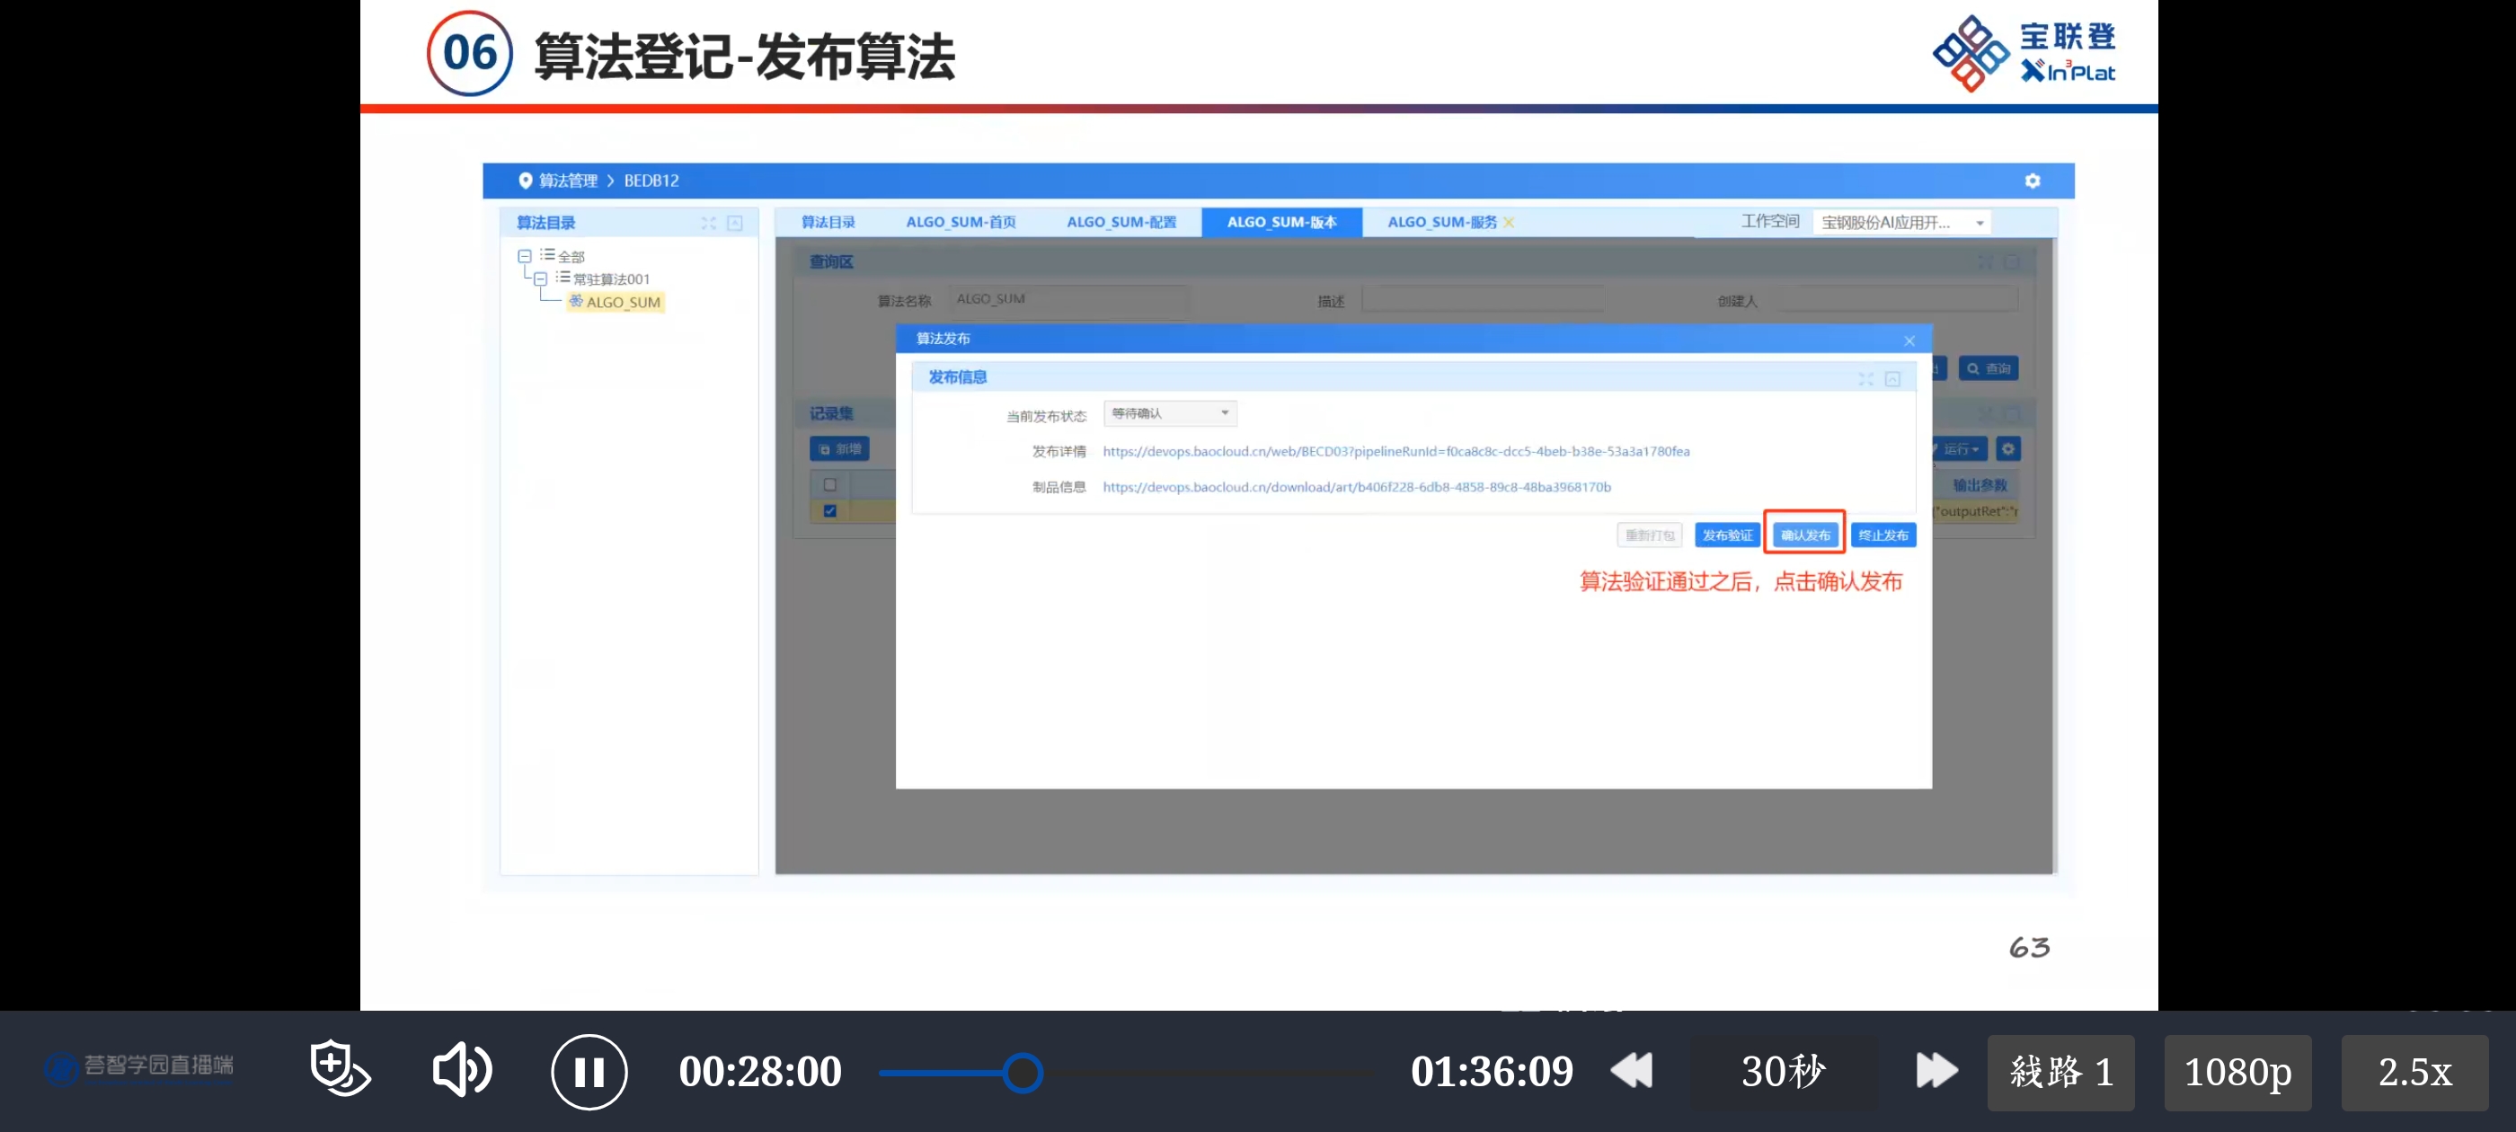Click collapse icon in 发布信息 panel
2516x1132 pixels.
click(x=1891, y=379)
